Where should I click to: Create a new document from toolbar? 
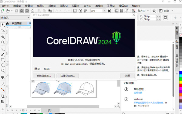pos(2,11)
